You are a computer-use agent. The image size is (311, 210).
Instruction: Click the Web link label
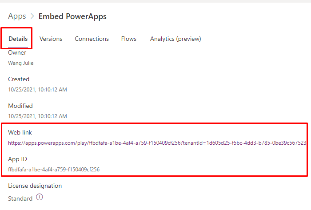[x=20, y=132]
